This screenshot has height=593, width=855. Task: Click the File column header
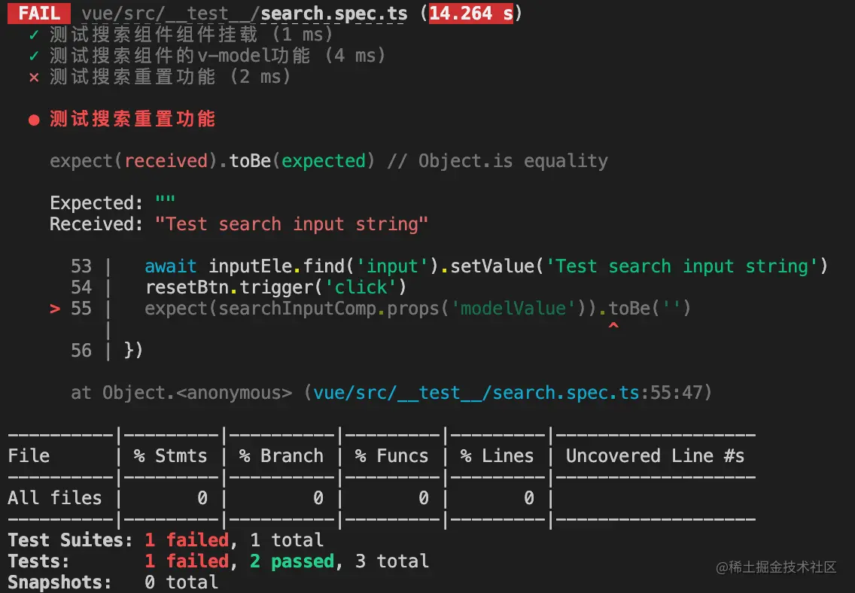pyautogui.click(x=29, y=455)
